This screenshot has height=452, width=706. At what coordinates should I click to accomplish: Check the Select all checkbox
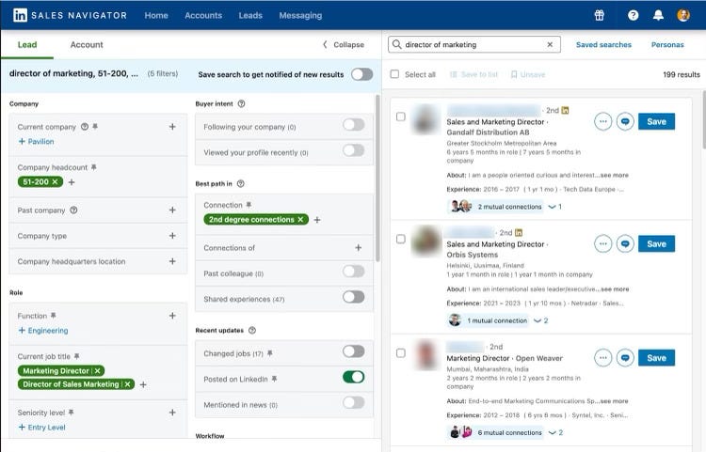(x=394, y=74)
